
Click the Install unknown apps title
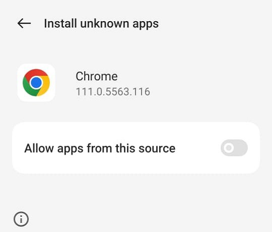(x=101, y=24)
